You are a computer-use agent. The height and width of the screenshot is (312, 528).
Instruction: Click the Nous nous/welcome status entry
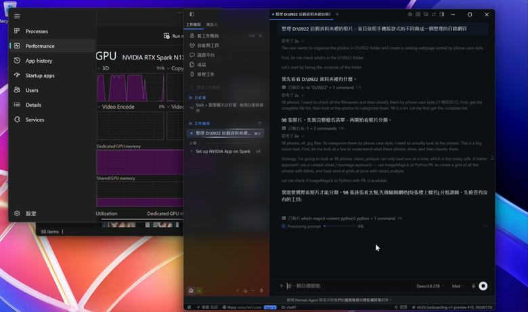click(x=242, y=307)
